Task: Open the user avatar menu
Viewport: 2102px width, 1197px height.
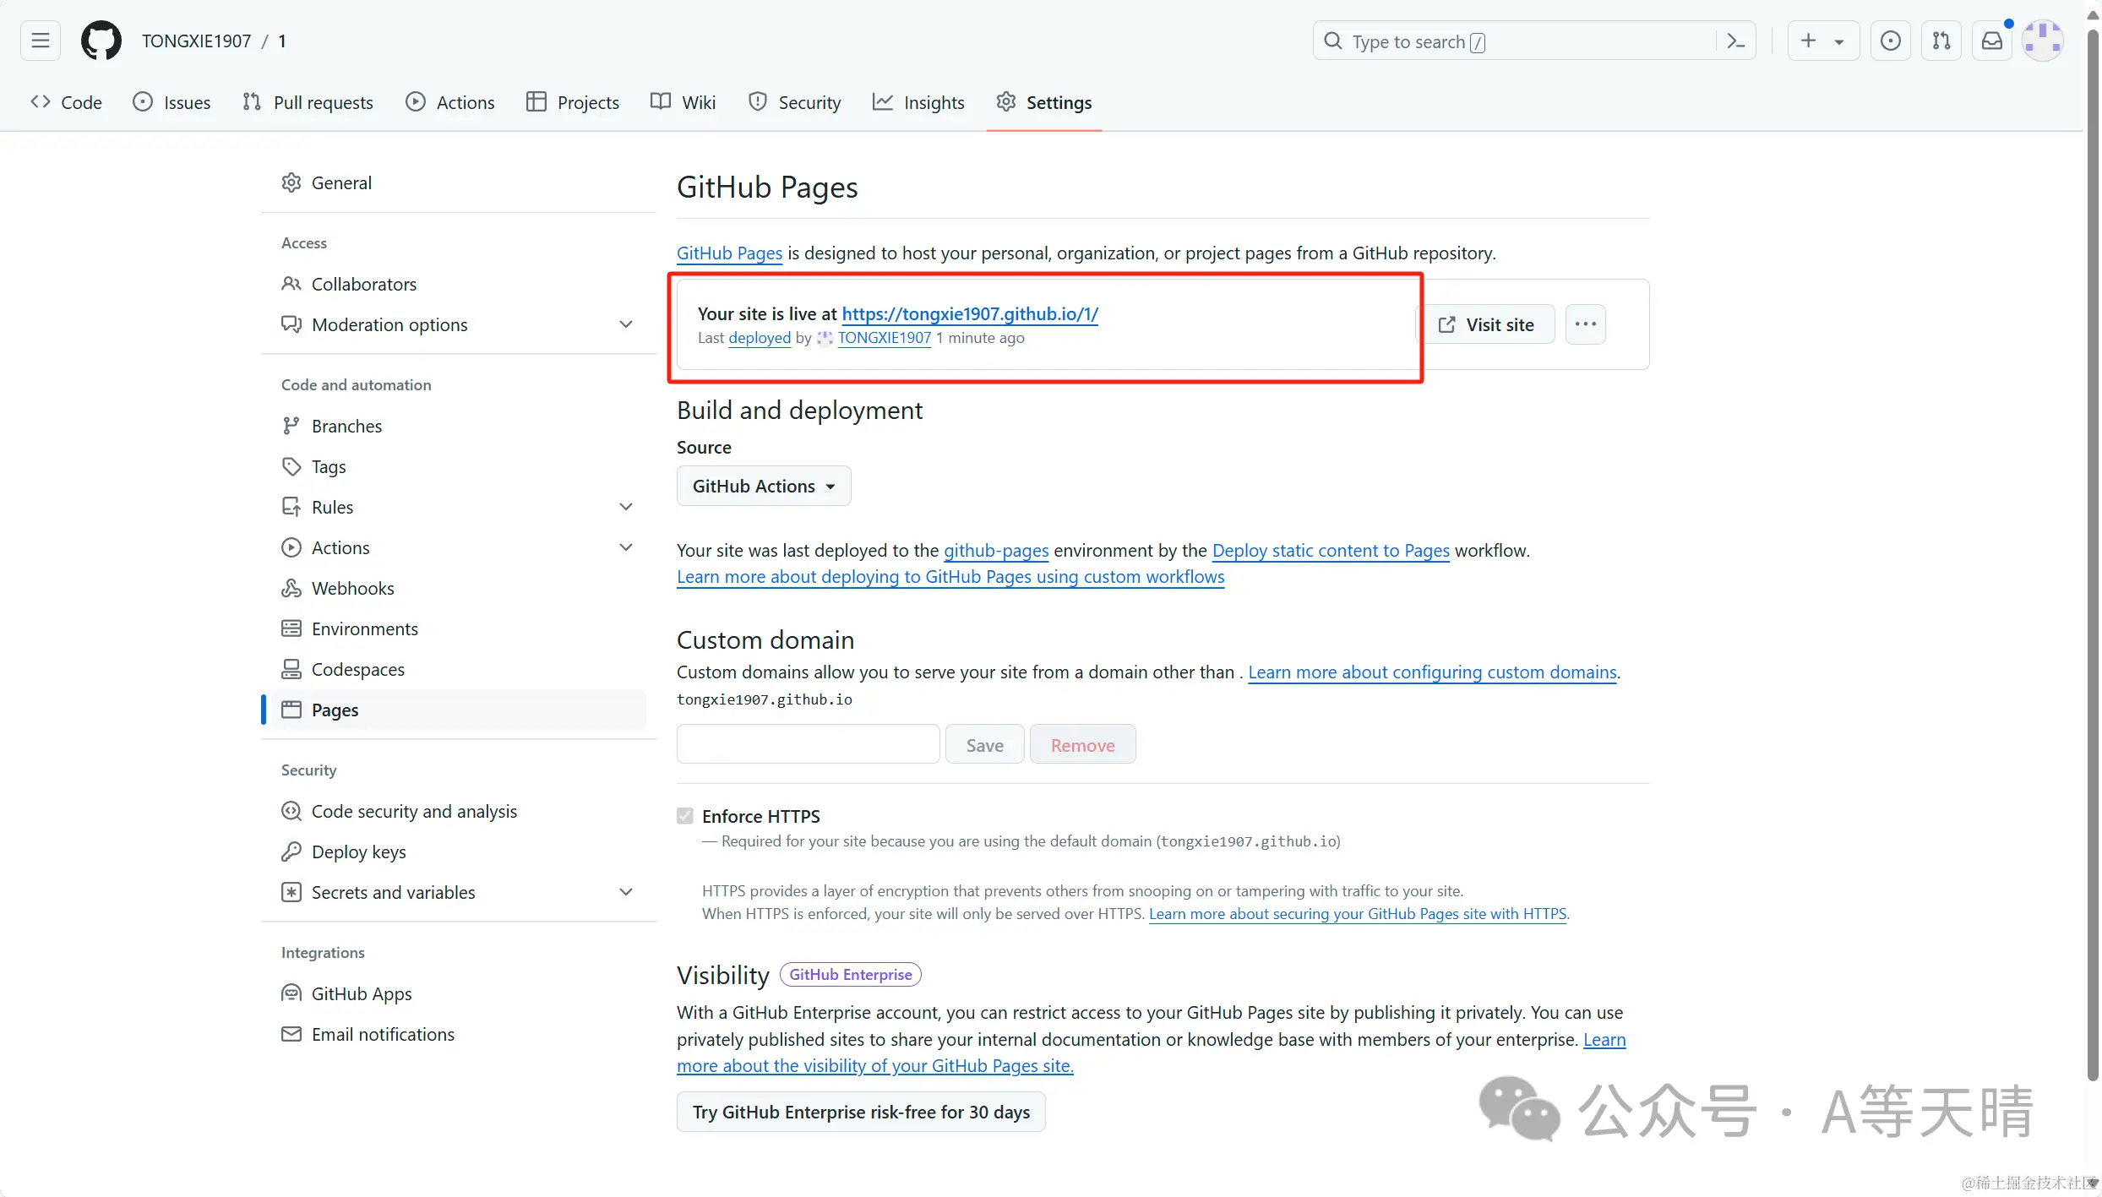Action: [2043, 41]
